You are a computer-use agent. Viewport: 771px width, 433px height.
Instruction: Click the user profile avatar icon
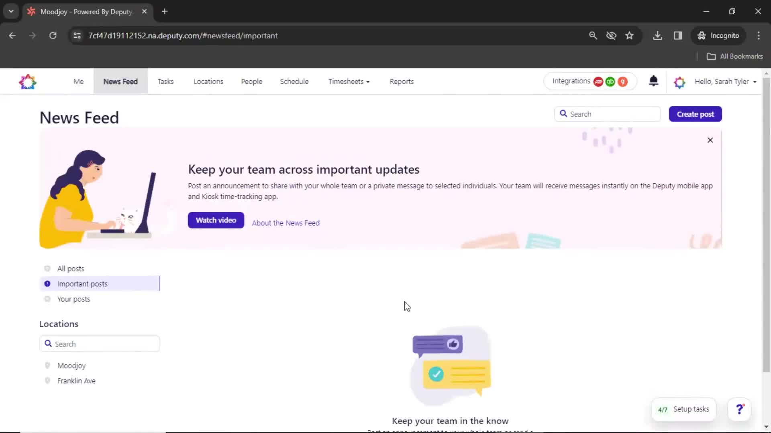[680, 81]
